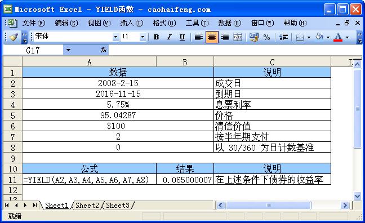The height and width of the screenshot is (223, 365).
Task: Select column C header
Action: point(272,62)
